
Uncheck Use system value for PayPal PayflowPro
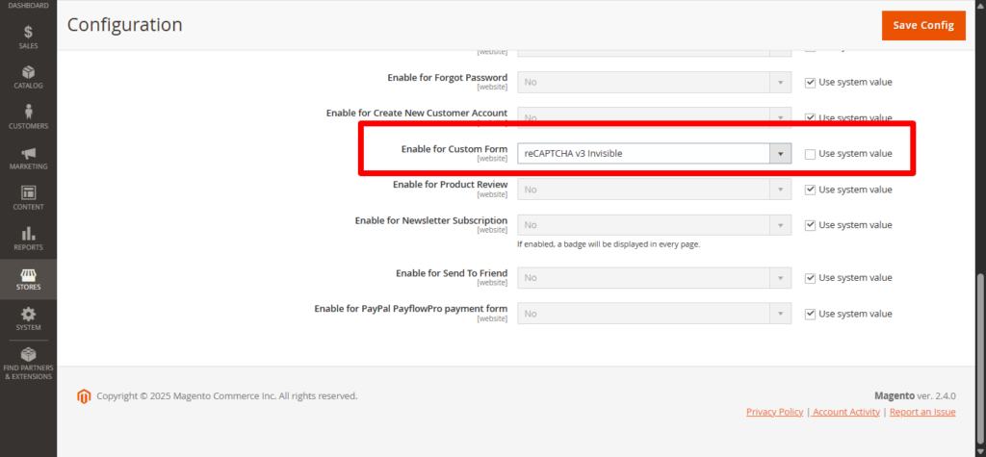(810, 314)
